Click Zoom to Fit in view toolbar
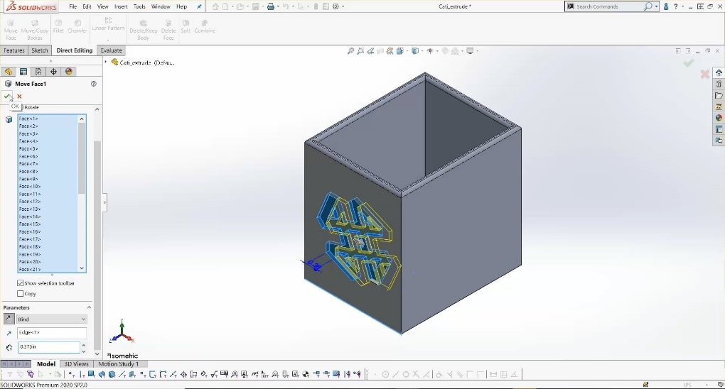725x389 pixels. tap(351, 51)
